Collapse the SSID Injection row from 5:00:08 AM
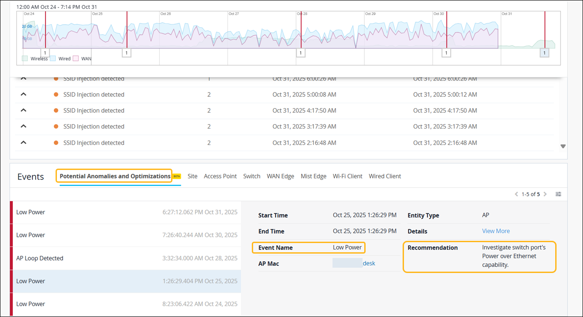 pyautogui.click(x=24, y=94)
